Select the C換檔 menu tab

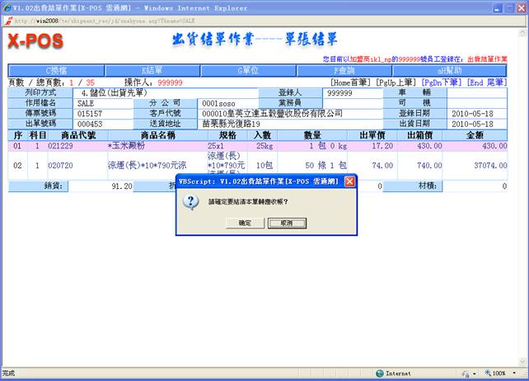point(57,71)
